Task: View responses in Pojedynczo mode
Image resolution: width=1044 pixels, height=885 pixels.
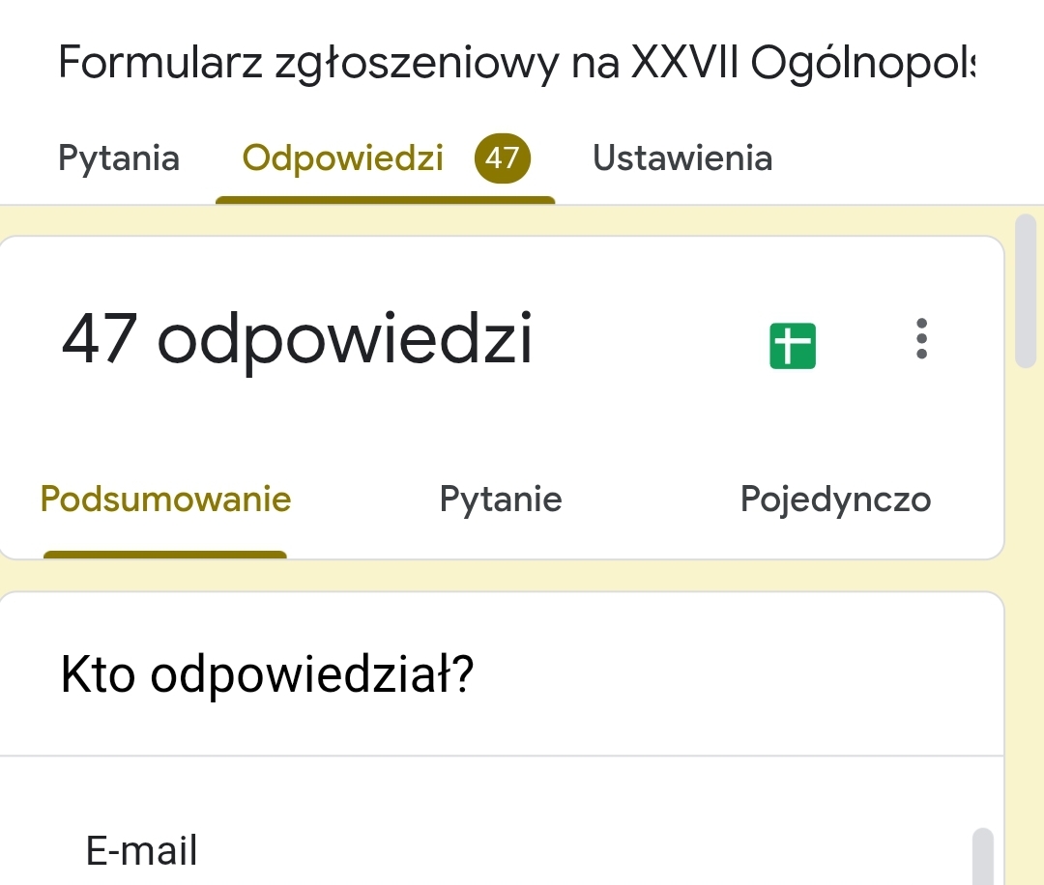Action: point(835,500)
